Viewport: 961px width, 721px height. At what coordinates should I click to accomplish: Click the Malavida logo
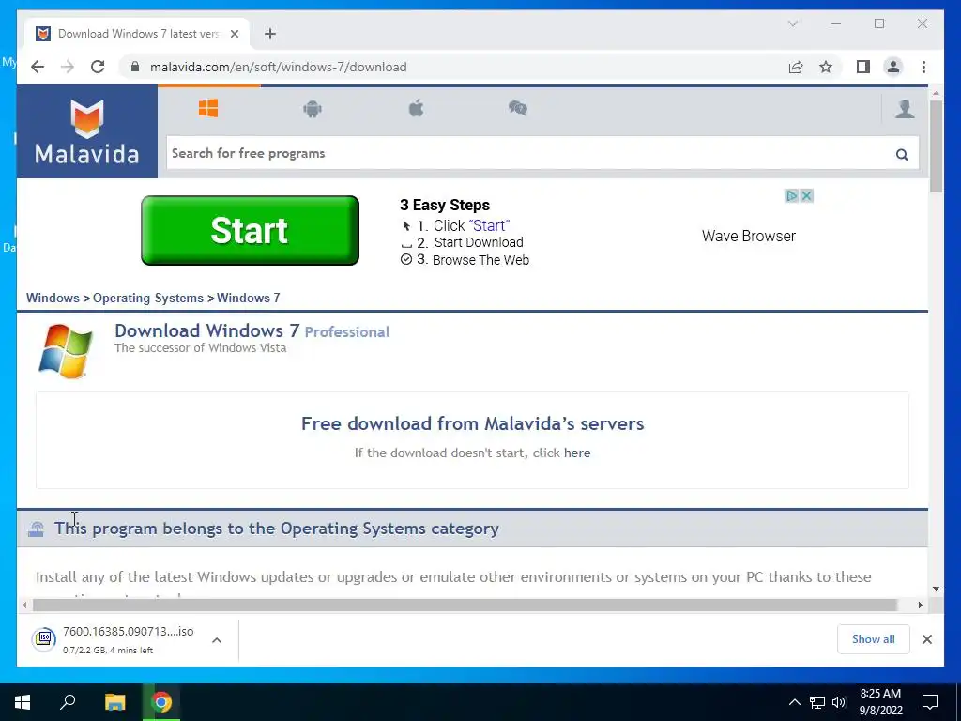click(x=87, y=132)
